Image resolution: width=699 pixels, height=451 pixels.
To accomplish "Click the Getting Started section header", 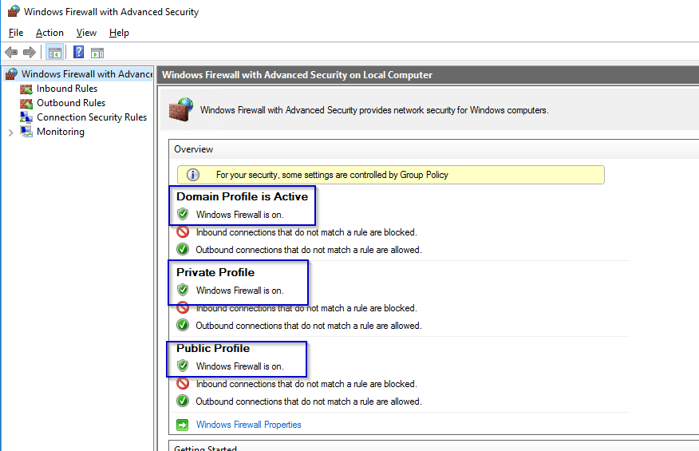I will 206,448.
